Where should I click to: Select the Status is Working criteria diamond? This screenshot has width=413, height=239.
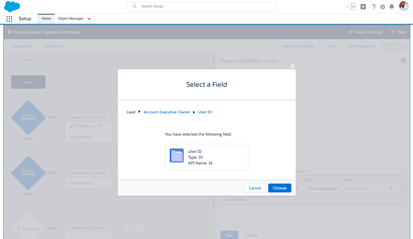(28, 173)
